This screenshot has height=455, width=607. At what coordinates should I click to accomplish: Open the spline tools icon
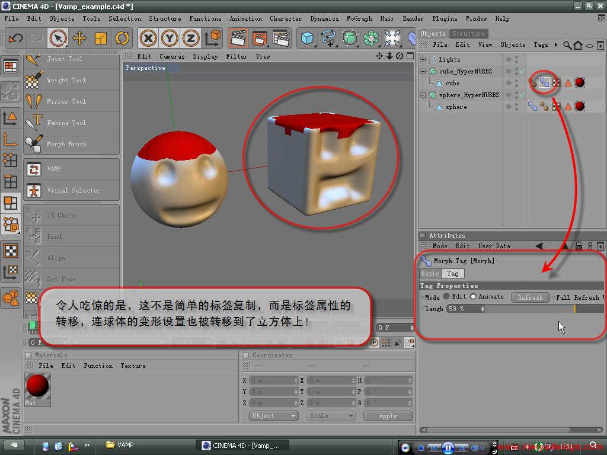pyautogui.click(x=328, y=39)
